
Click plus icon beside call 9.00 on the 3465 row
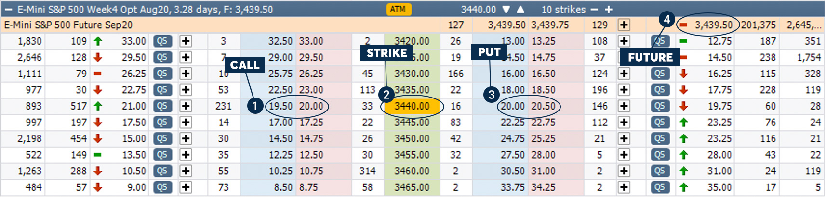[186, 187]
